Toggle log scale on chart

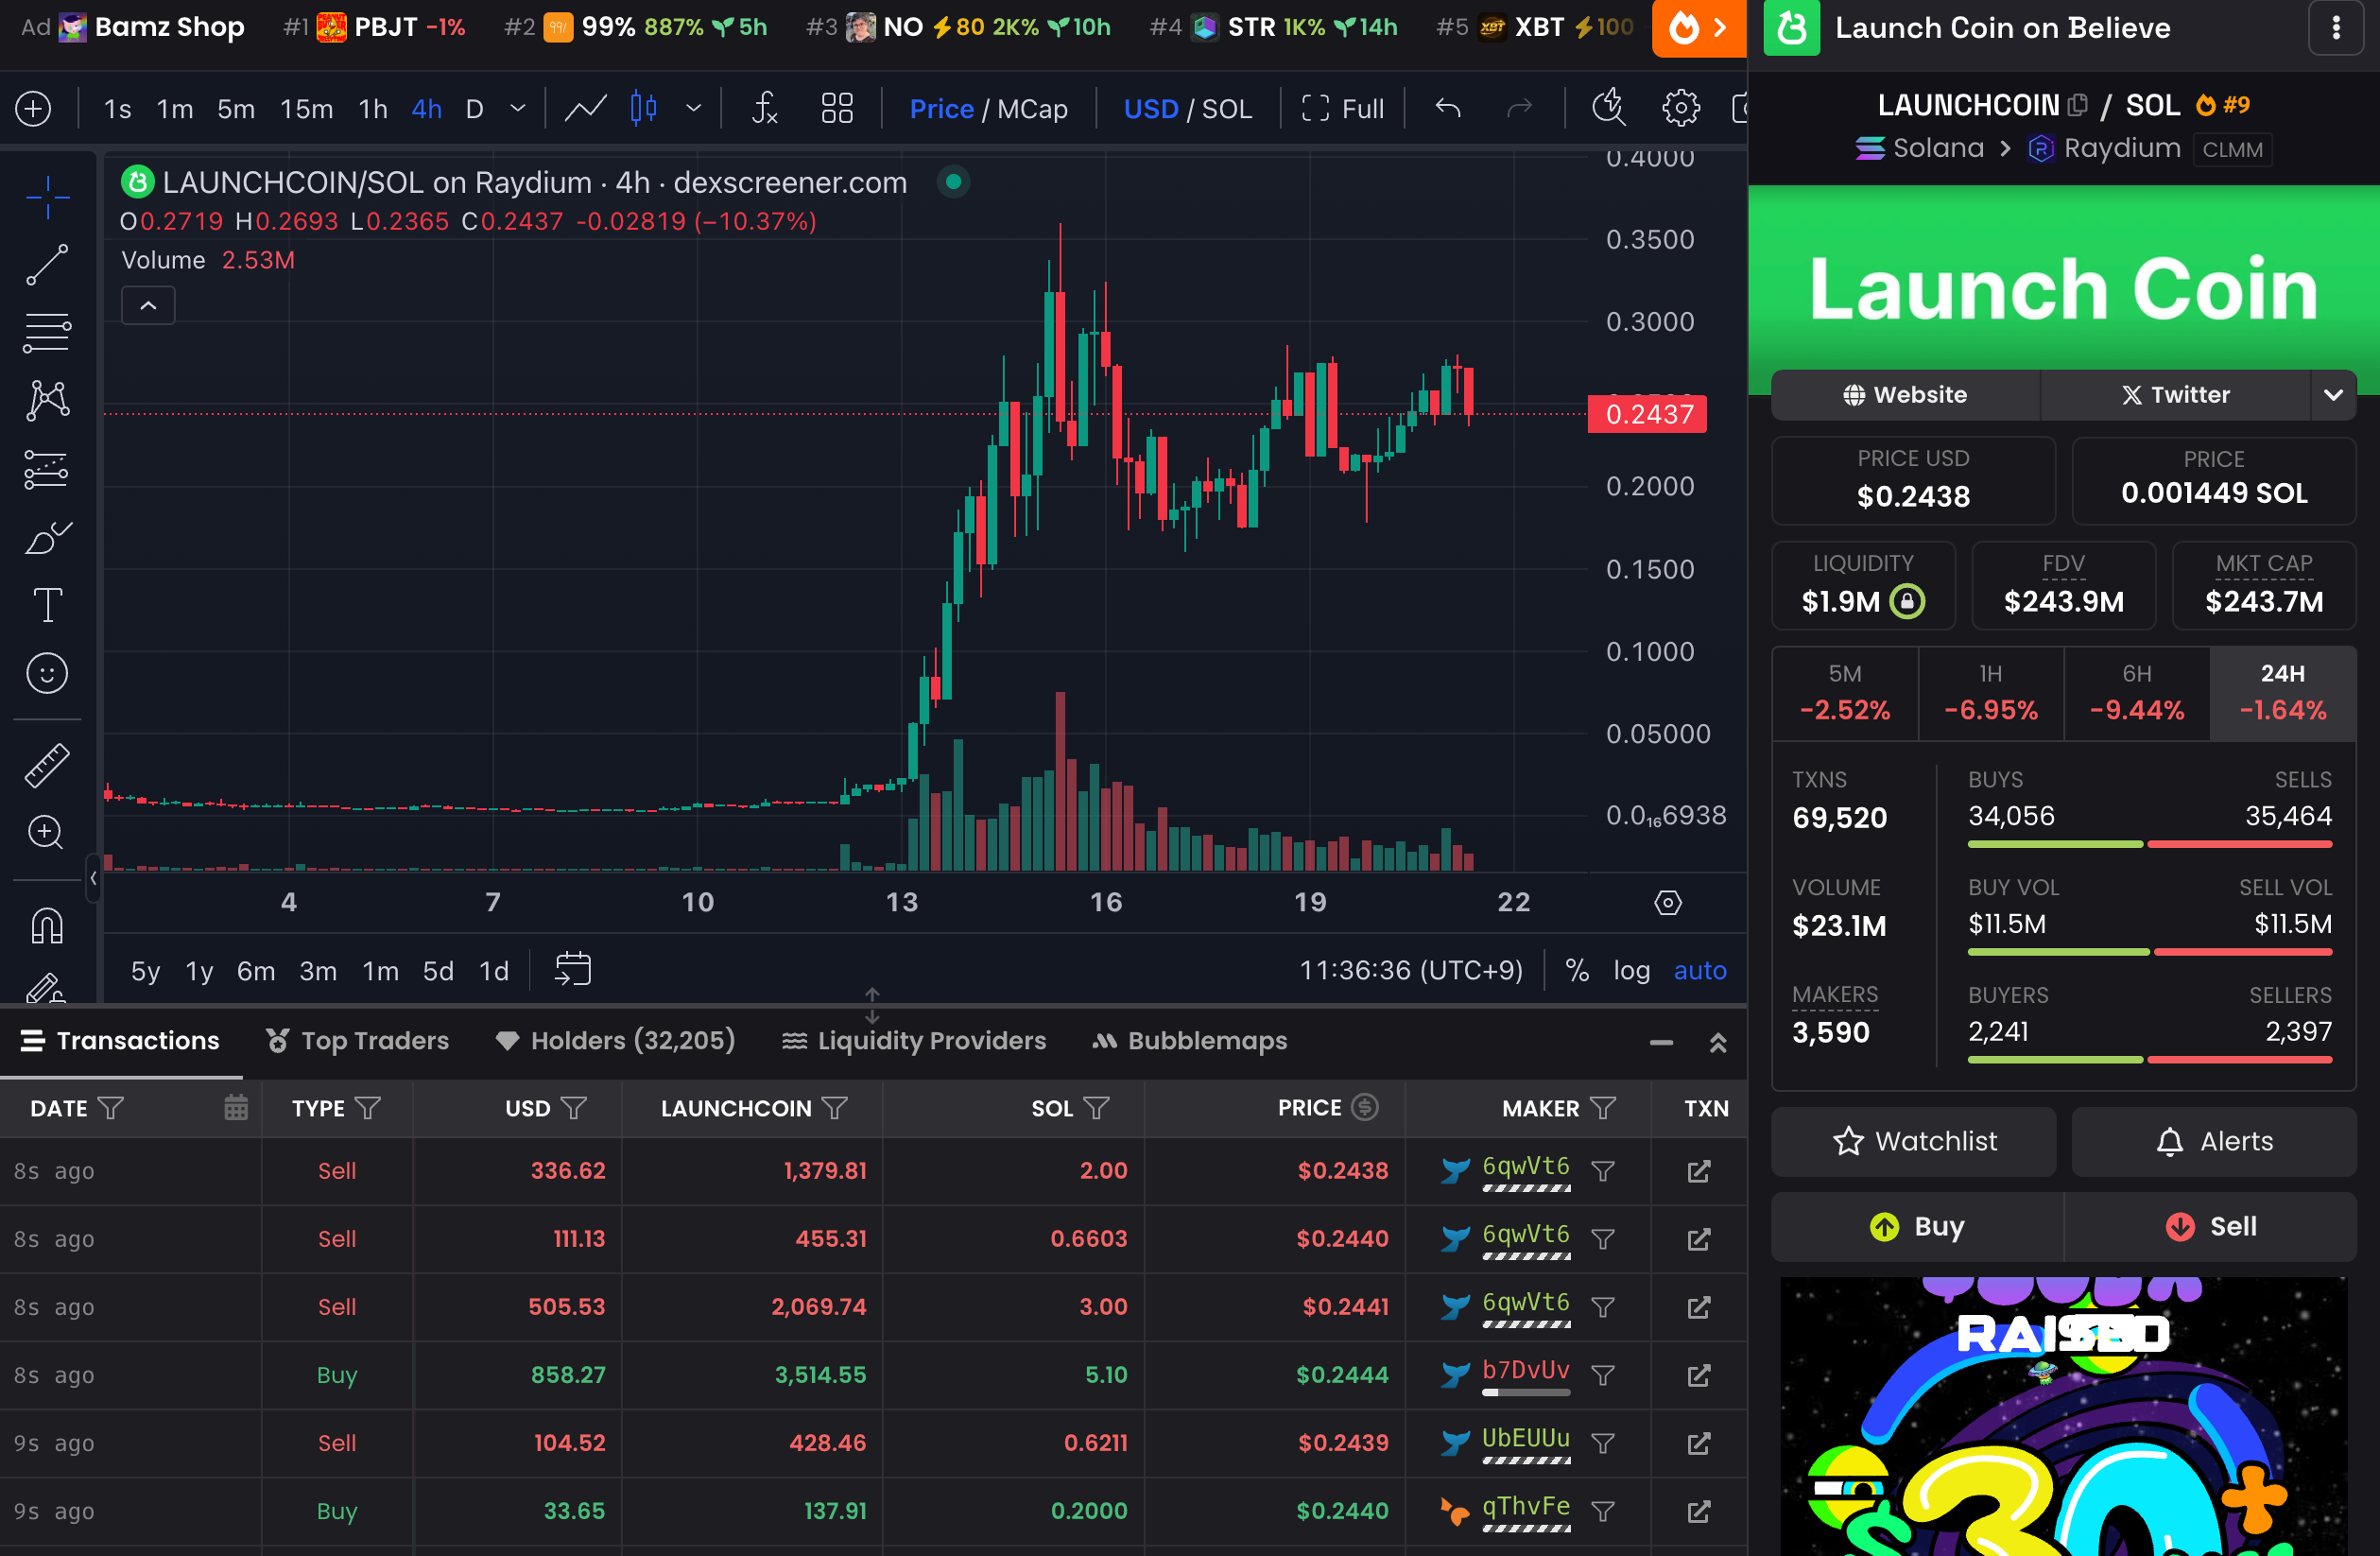(x=1631, y=970)
